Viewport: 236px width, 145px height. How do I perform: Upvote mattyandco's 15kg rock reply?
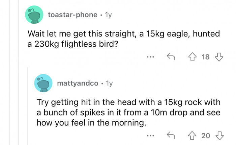pyautogui.click(x=193, y=136)
